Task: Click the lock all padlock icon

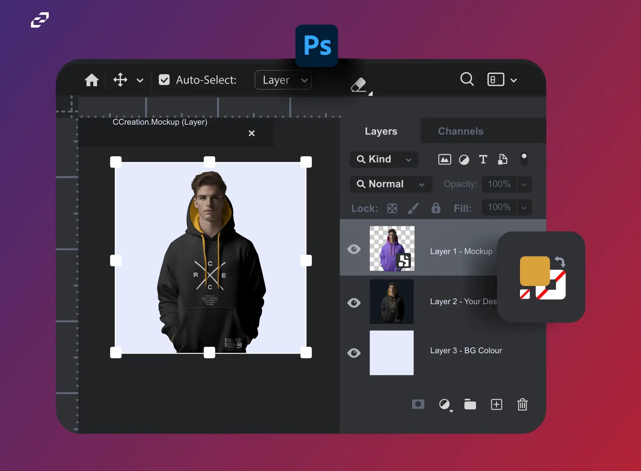Action: tap(436, 208)
